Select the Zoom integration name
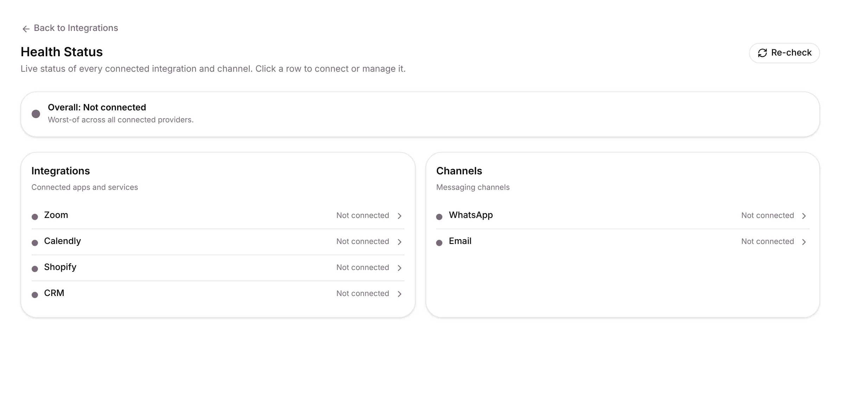 coord(56,215)
